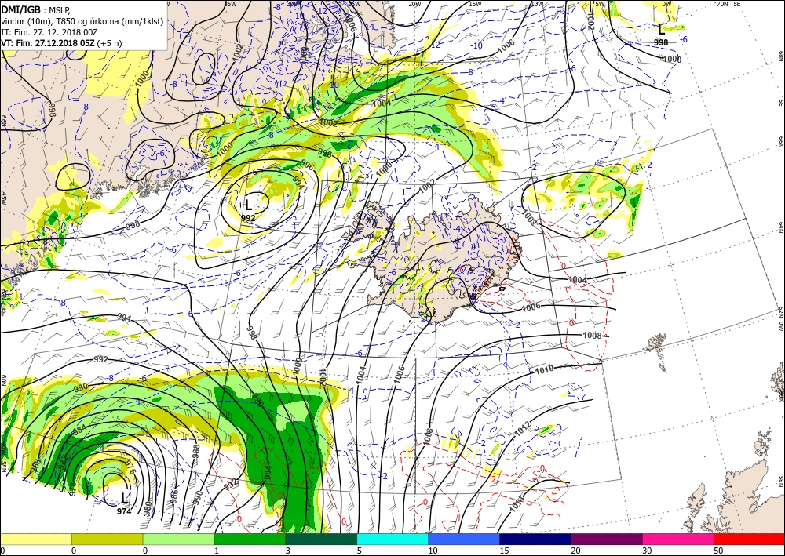Click legend scale value '50'
Viewport: 785px width, 556px height.
click(718, 551)
